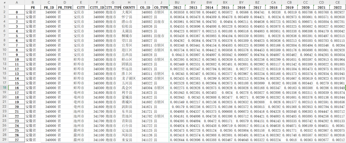Click the CITY cell 滁州市 in 凤阳县 row
346x143 pixels.
click(x=81, y=135)
